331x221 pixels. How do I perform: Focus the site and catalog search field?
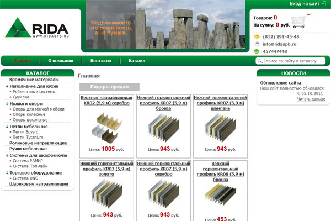(x=295, y=61)
